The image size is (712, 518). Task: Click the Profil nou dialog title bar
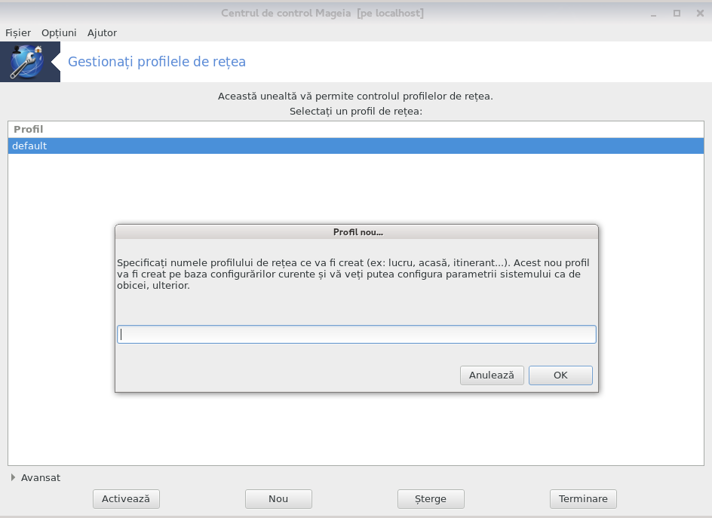(357, 232)
